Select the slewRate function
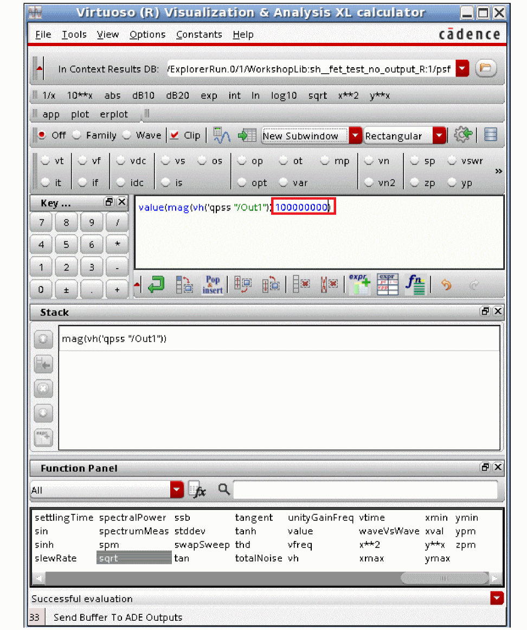 click(55, 558)
